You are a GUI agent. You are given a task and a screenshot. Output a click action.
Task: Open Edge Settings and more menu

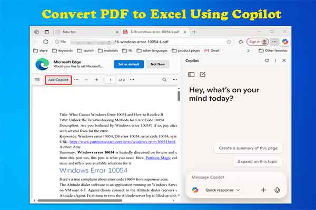[274, 42]
